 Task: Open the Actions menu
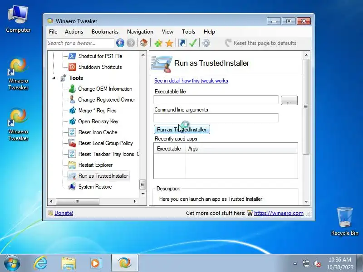[x=74, y=32]
